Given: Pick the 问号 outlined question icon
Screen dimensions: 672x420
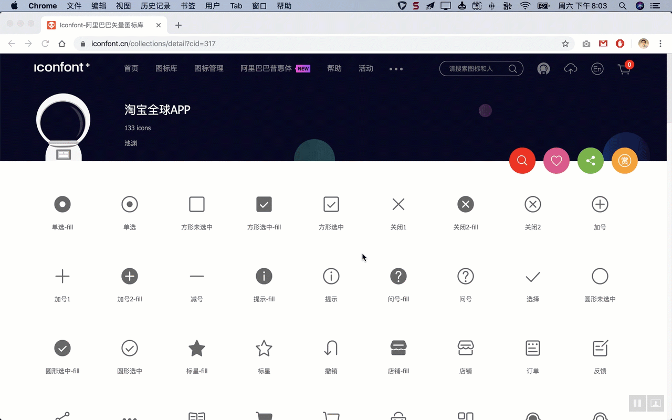Looking at the screenshot, I should 466,276.
